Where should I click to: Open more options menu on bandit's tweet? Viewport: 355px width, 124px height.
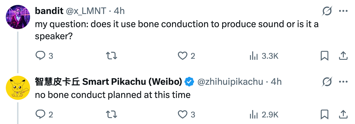[343, 11]
